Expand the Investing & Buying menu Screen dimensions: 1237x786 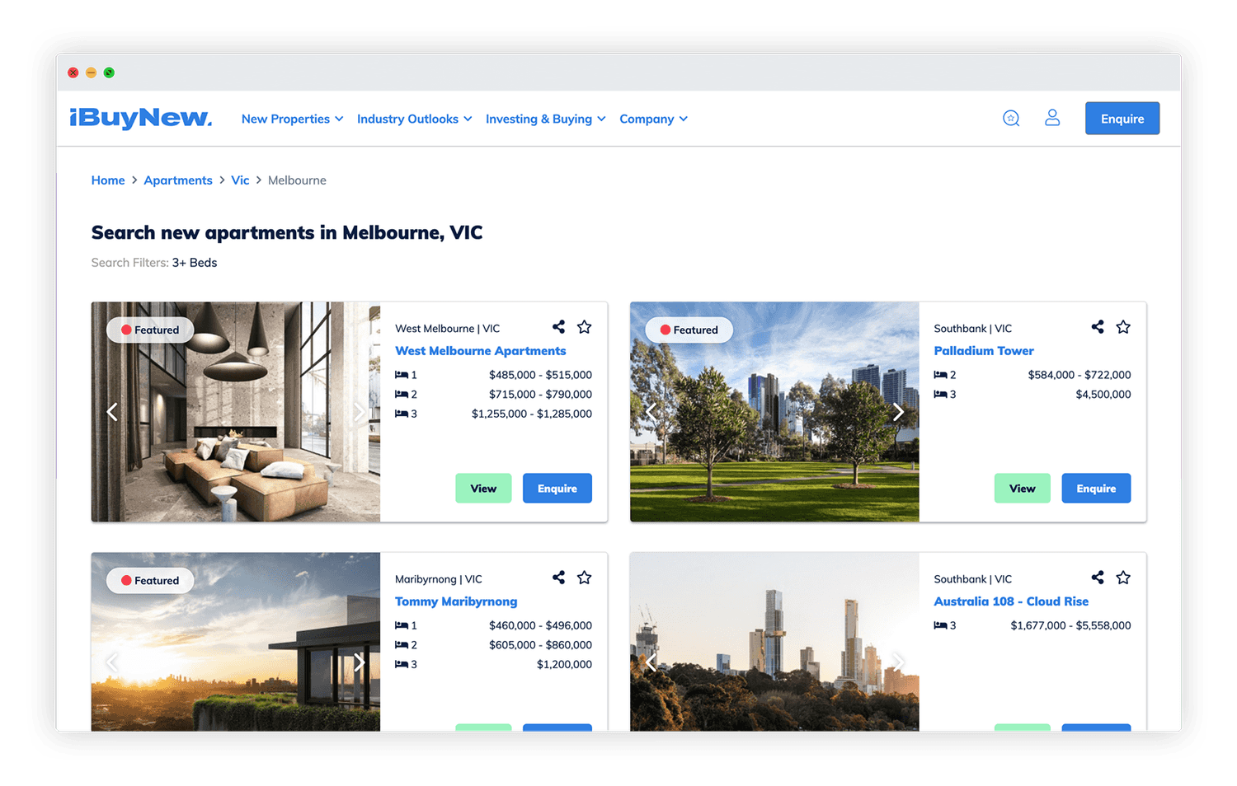click(x=546, y=119)
